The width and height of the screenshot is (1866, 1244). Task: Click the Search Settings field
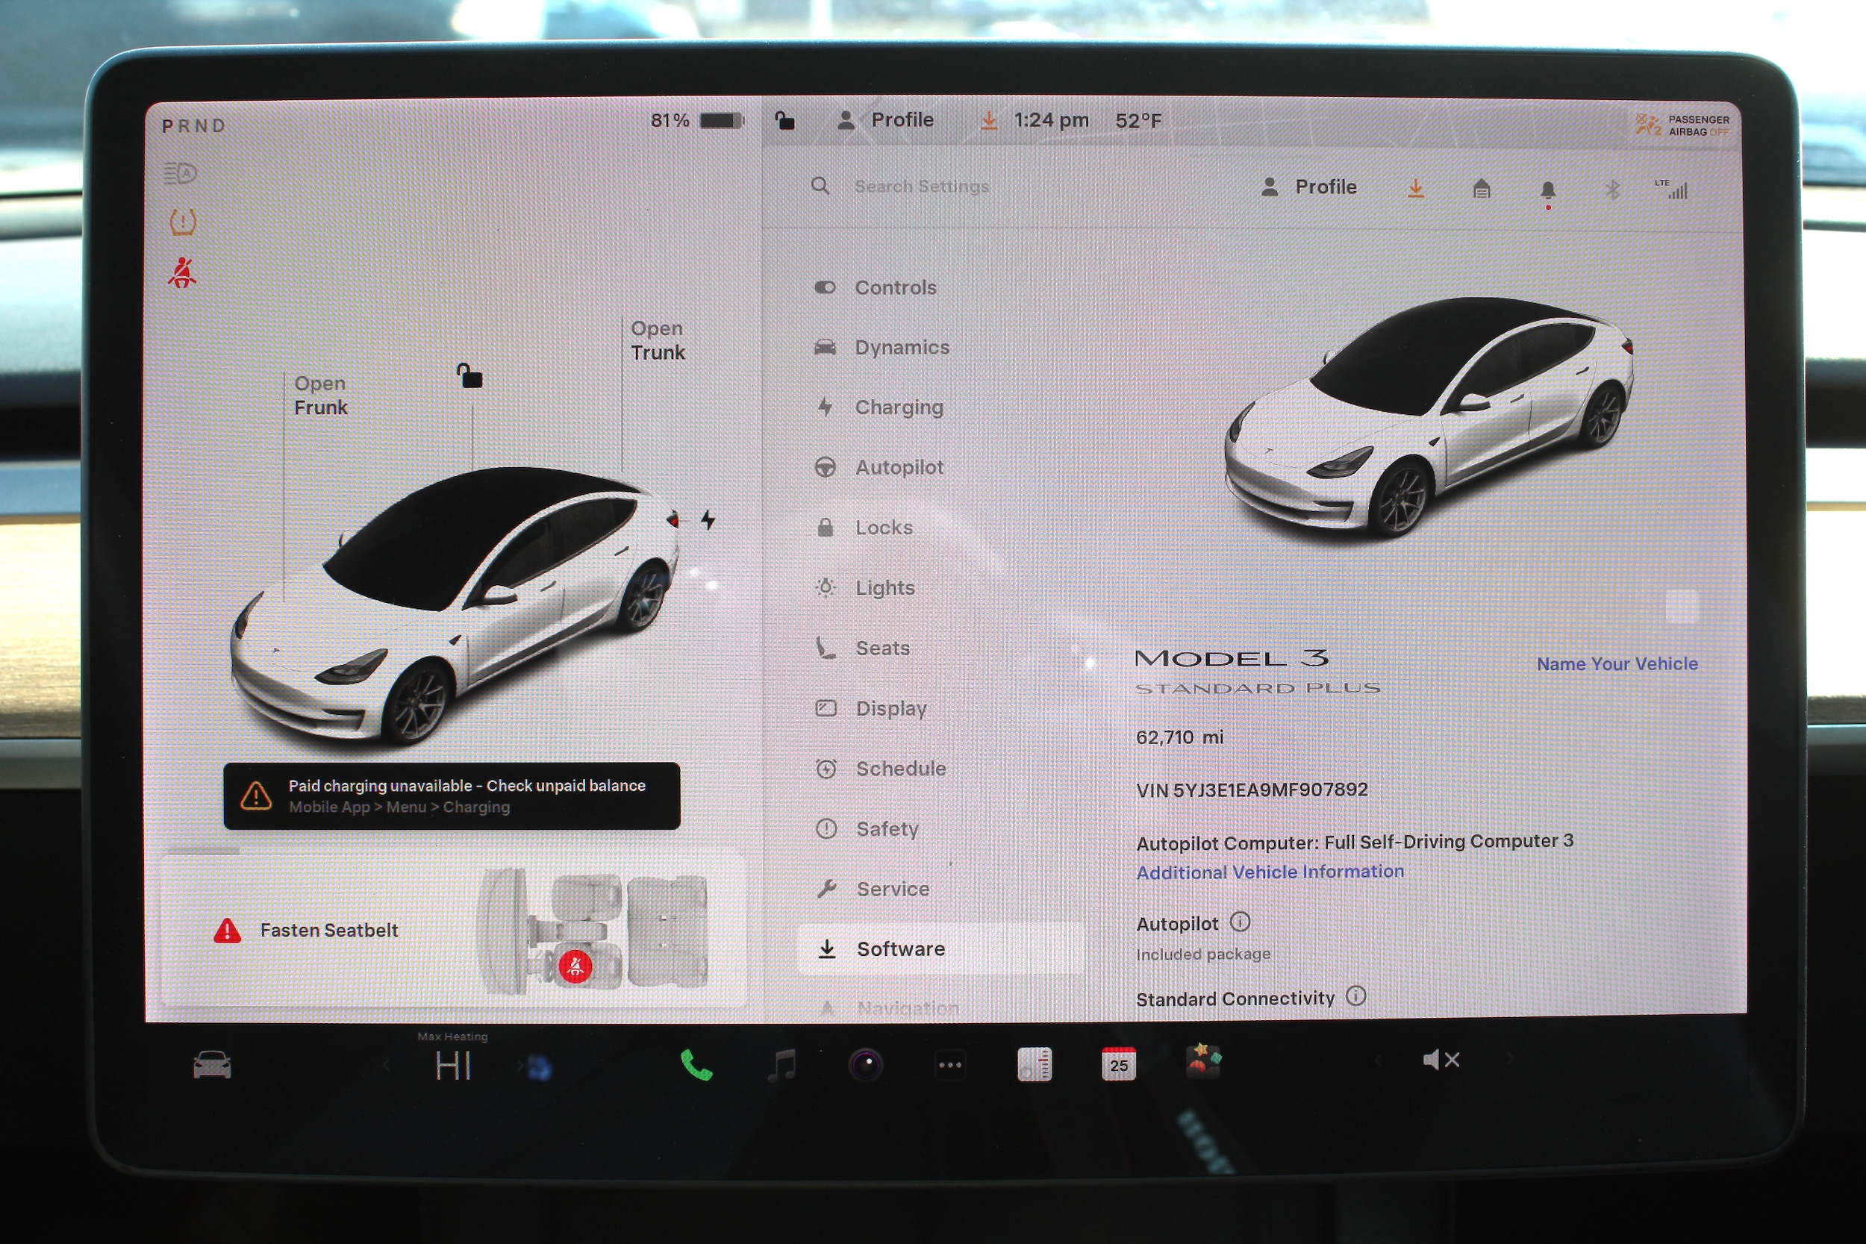point(921,187)
